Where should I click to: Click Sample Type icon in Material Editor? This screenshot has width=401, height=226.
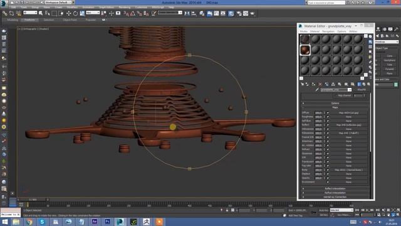[370, 36]
